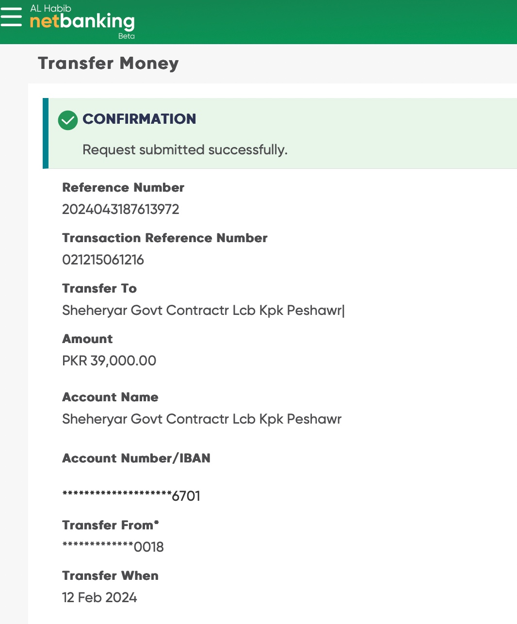Click the masked source account ending 0018

113,547
